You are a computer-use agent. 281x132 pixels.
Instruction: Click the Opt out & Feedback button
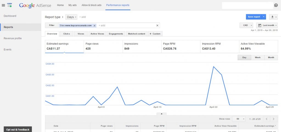tap(18, 130)
